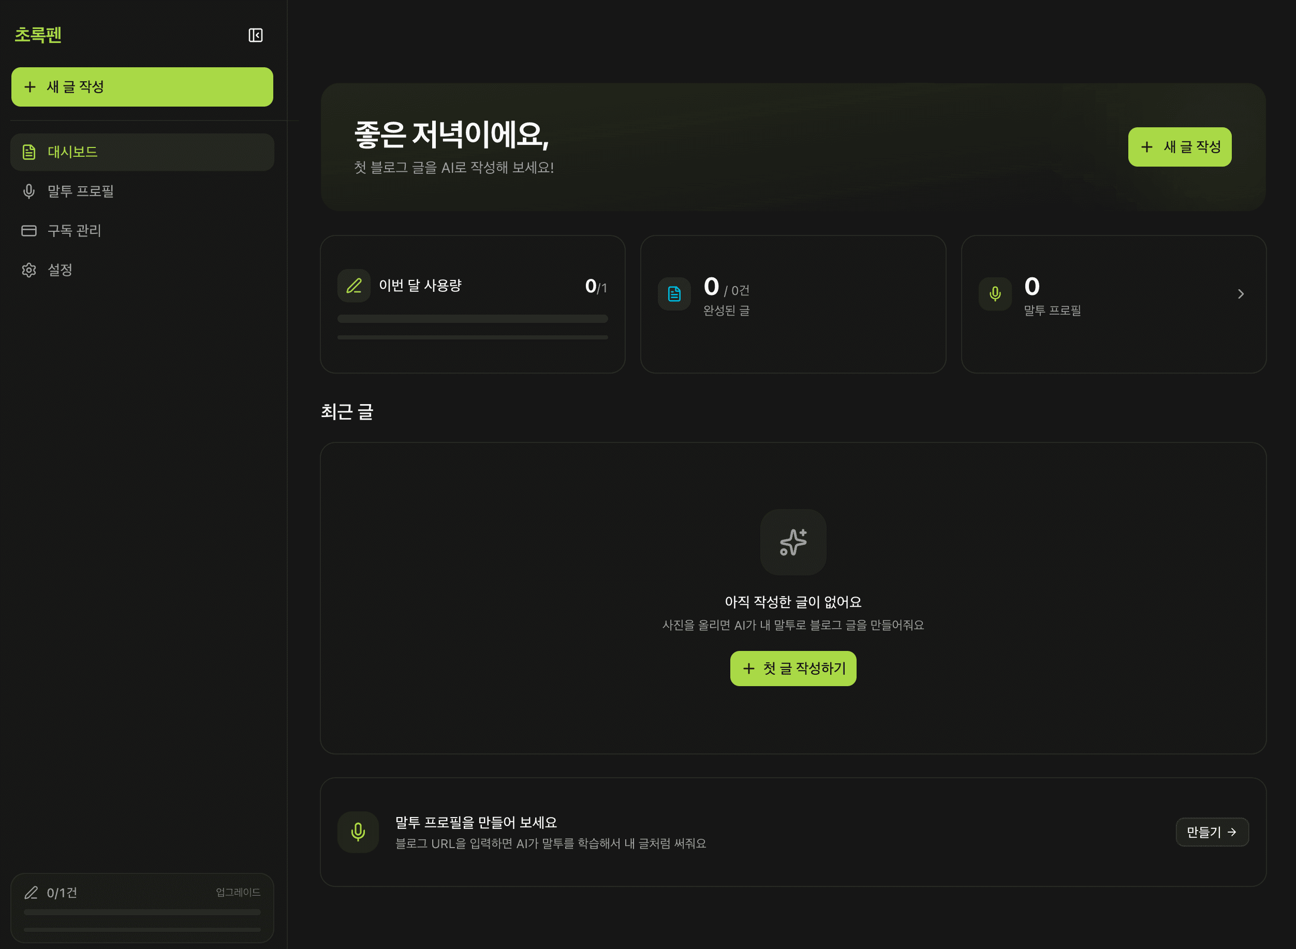Click the 초록펜 logo
This screenshot has width=1296, height=949.
tap(38, 35)
